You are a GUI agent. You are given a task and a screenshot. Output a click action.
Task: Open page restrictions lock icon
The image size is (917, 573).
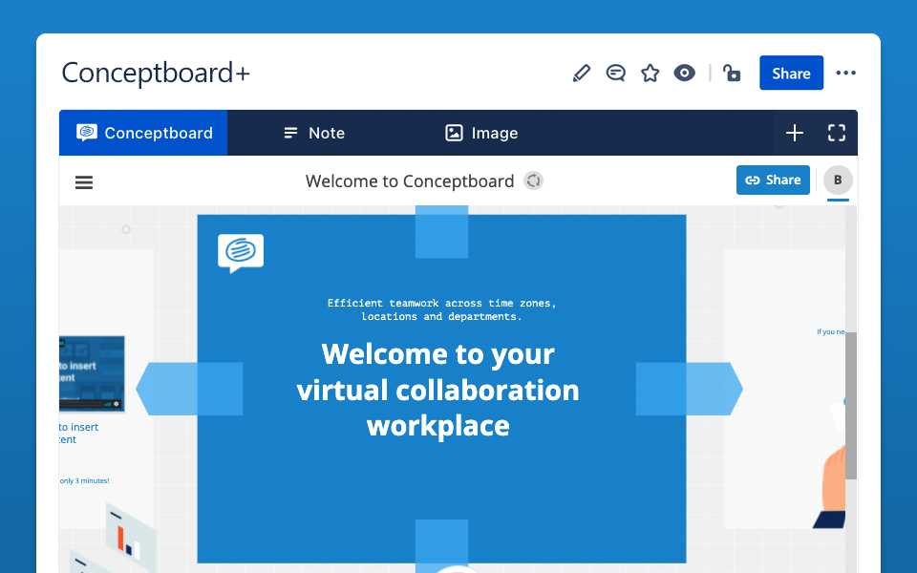click(732, 74)
